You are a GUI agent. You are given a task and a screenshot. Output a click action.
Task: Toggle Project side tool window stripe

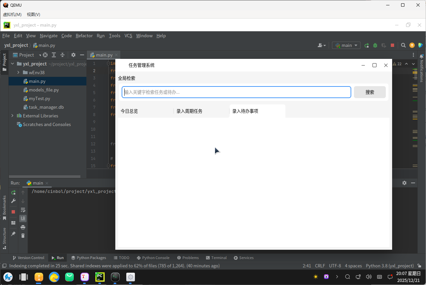(4, 62)
